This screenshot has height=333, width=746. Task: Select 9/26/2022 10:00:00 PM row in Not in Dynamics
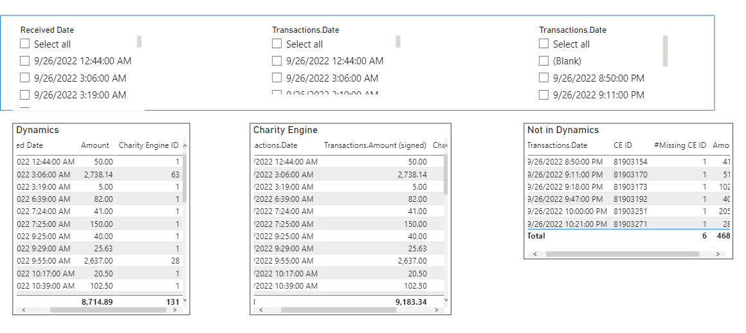(x=629, y=212)
